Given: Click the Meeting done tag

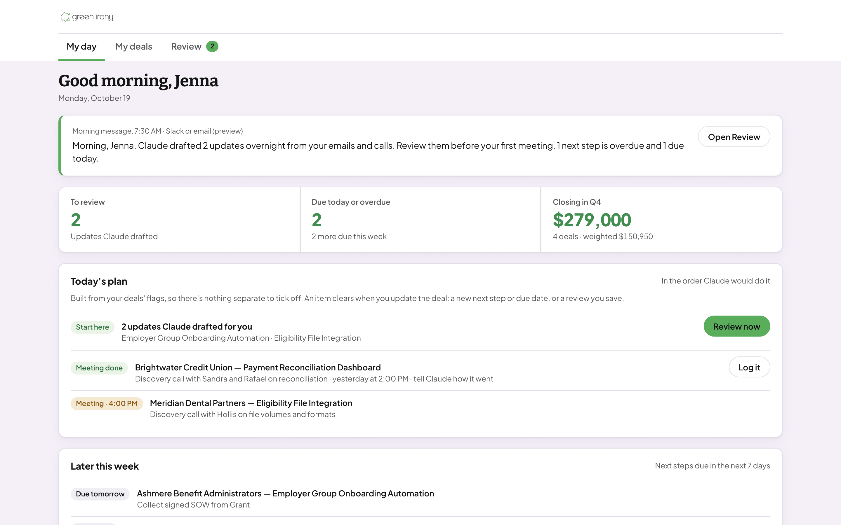Looking at the screenshot, I should coord(99,368).
